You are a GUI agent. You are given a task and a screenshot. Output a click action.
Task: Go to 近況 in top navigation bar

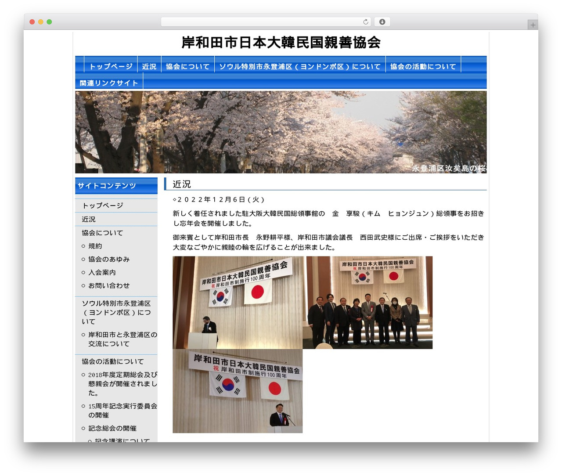coord(149,66)
